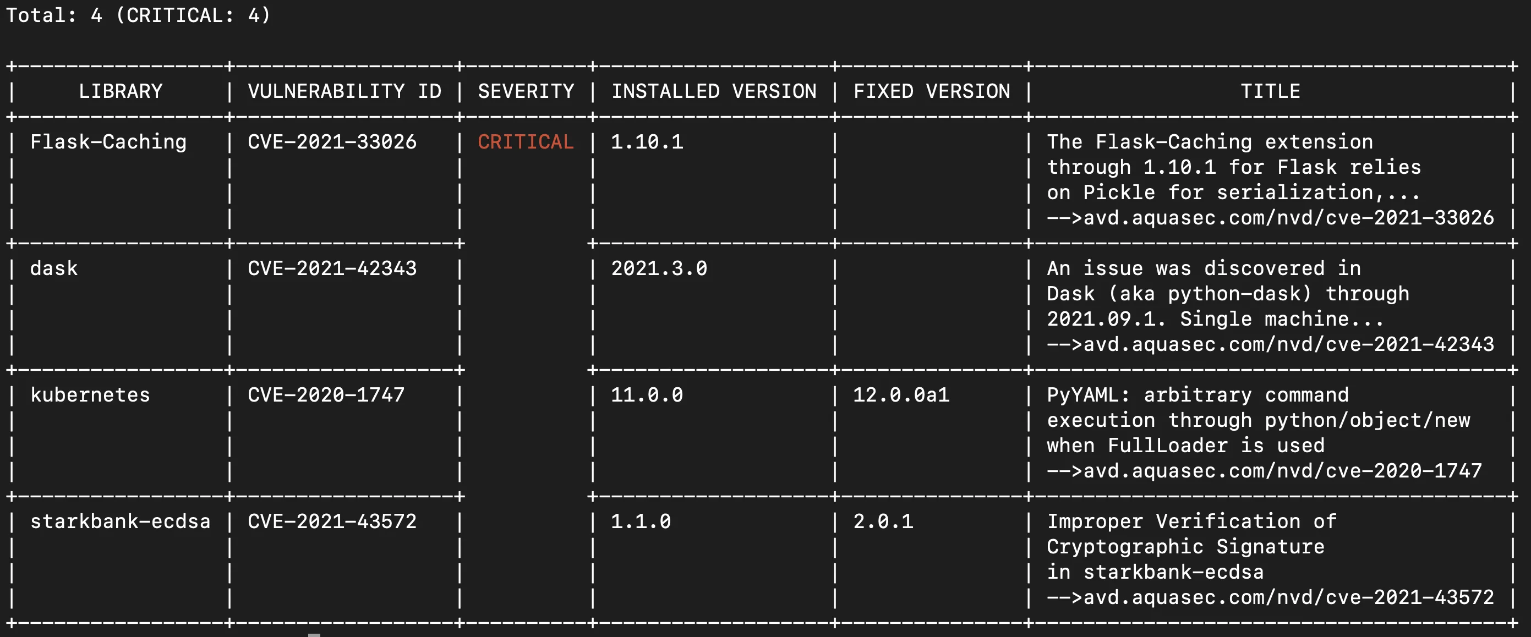Click 'on Pickle for serialization,...' line
Screen dimensions: 1531x637
[1234, 193]
